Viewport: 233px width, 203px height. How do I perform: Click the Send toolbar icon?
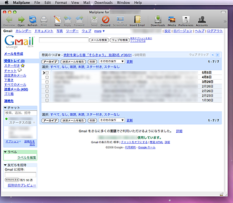[94, 20]
